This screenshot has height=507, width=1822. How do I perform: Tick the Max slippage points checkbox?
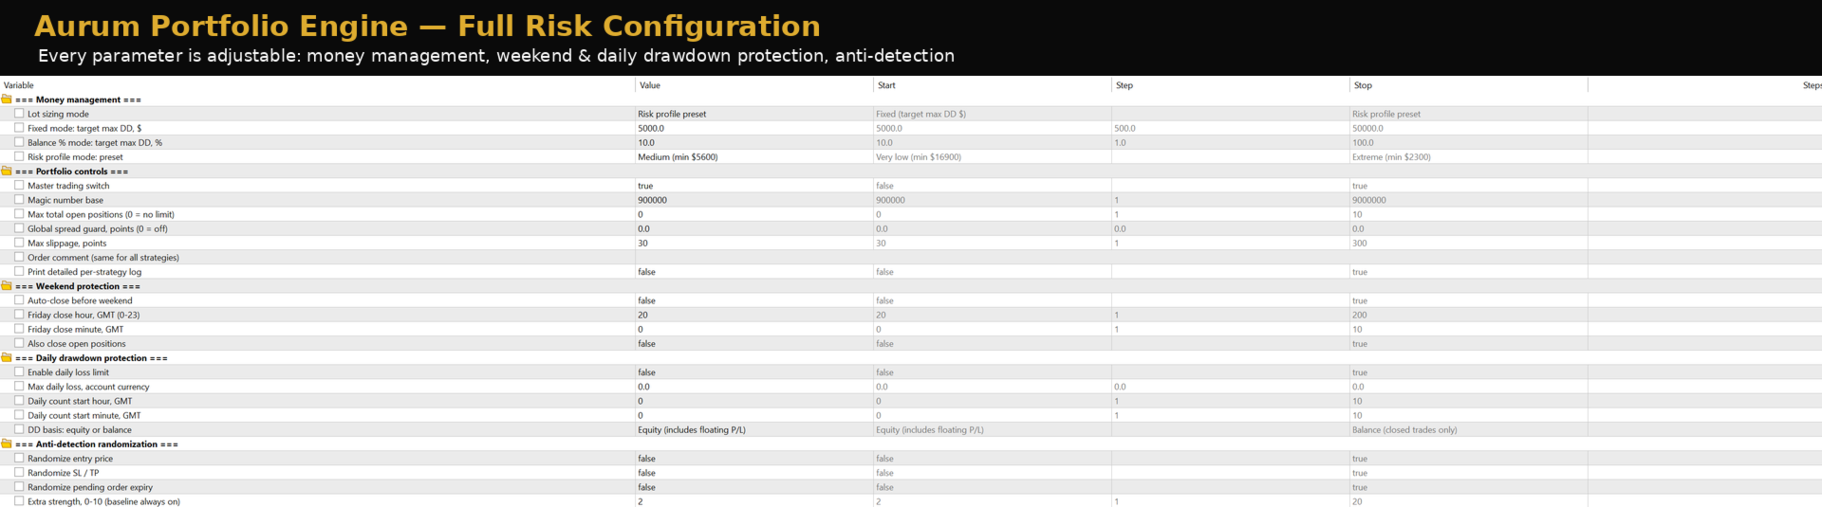point(19,243)
